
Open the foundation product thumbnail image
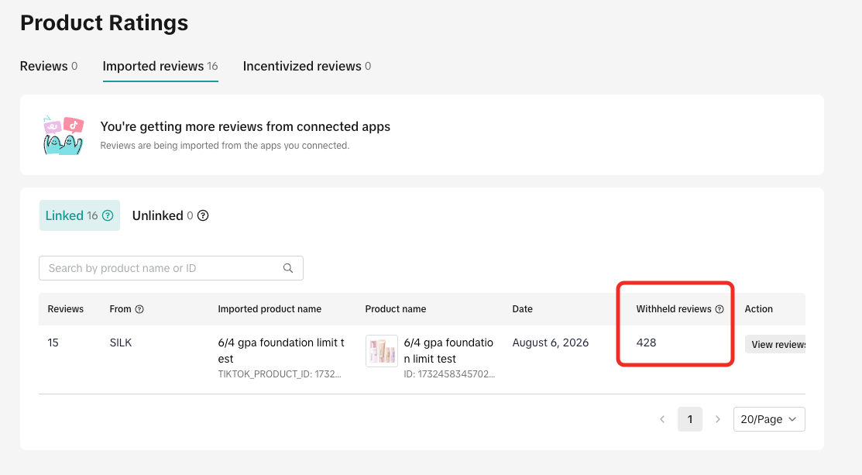(382, 351)
